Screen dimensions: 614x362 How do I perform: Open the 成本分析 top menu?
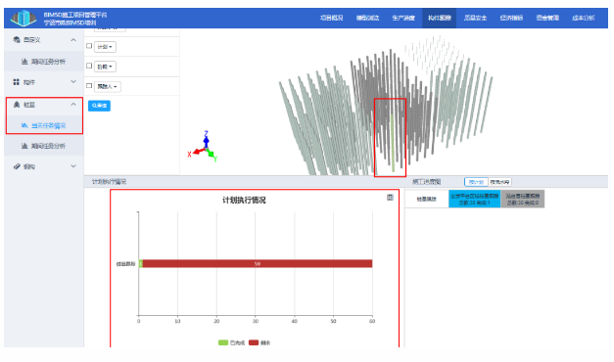pos(584,18)
